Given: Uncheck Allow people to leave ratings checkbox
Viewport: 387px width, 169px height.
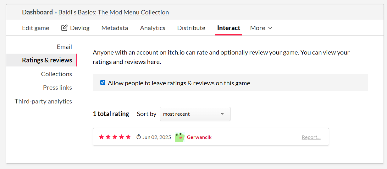Looking at the screenshot, I should pos(102,83).
